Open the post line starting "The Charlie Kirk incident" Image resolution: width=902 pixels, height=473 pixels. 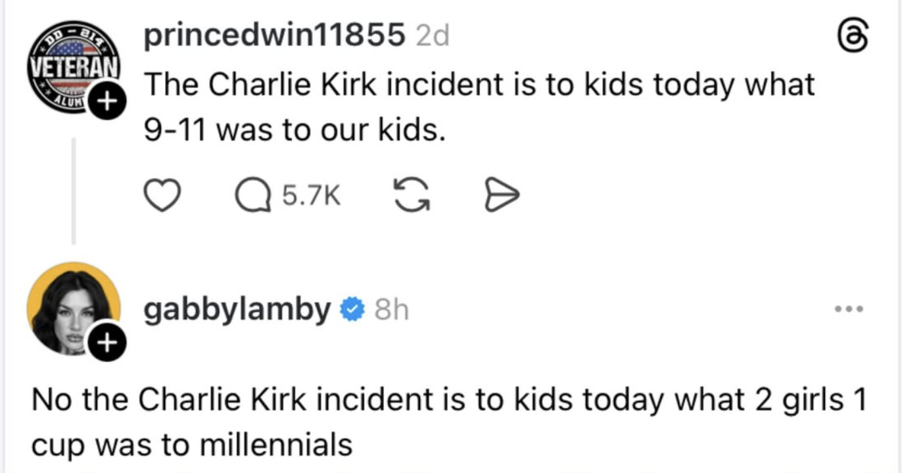[x=479, y=85]
